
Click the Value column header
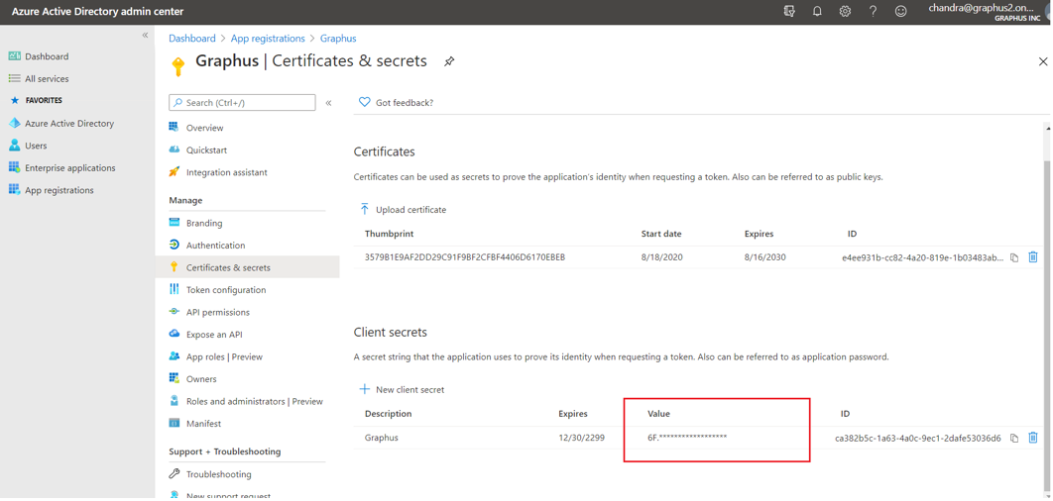point(658,414)
